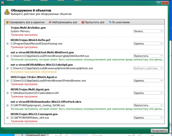Expand the HEUR:Trojan.Win64.Reflo.pef entry

click(7, 44)
